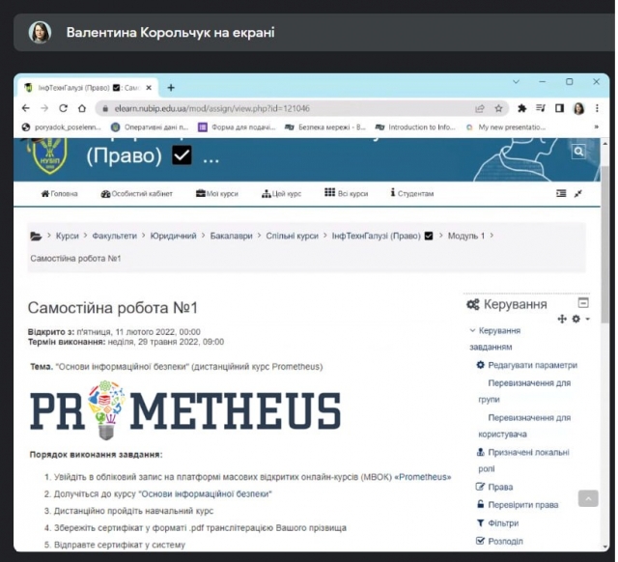Open the browser home page icon
This screenshot has width=618, height=562.
pos(81,108)
